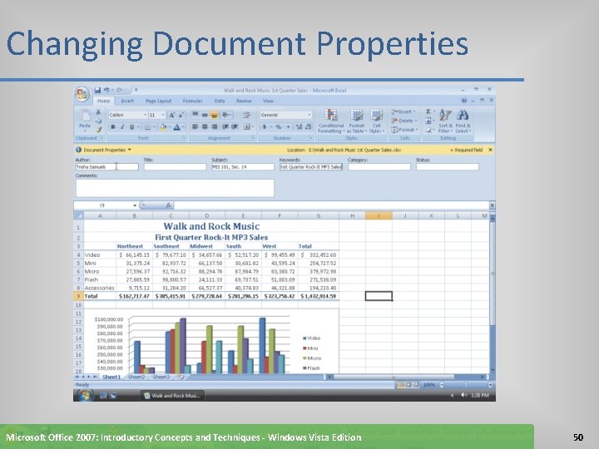The image size is (599, 449).
Task: Open the Format cells dropdown
Action: coord(404,130)
